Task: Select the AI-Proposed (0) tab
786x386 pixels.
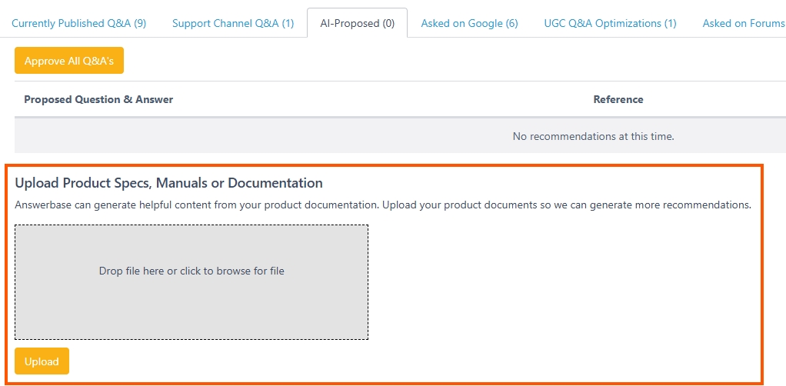Action: click(x=357, y=23)
